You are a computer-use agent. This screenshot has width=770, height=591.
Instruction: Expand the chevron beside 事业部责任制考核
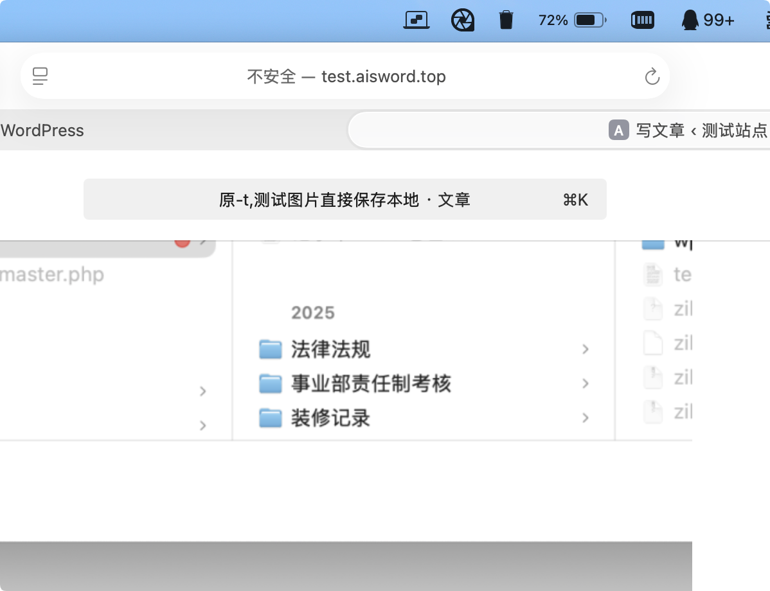tap(585, 384)
